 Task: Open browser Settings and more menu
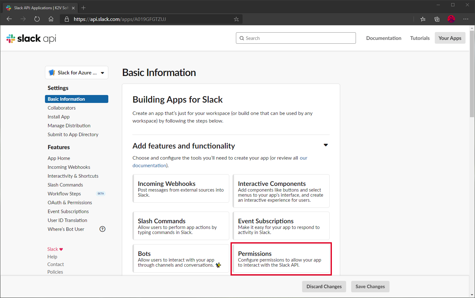[x=465, y=19]
